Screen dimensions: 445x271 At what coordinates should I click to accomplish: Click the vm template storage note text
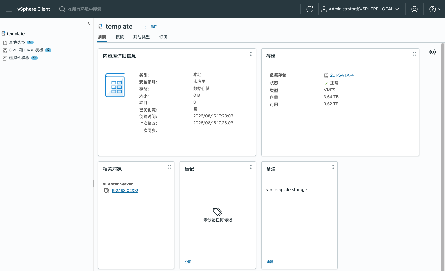(x=286, y=190)
